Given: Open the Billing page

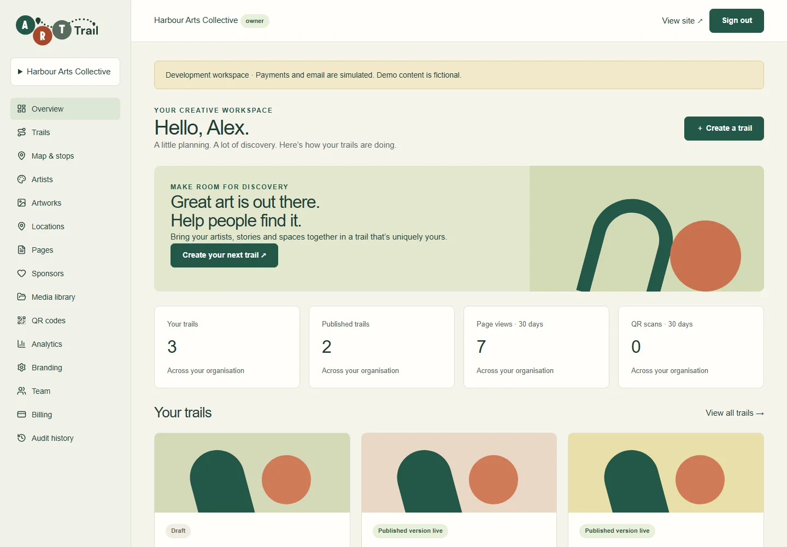Looking at the screenshot, I should point(65,415).
